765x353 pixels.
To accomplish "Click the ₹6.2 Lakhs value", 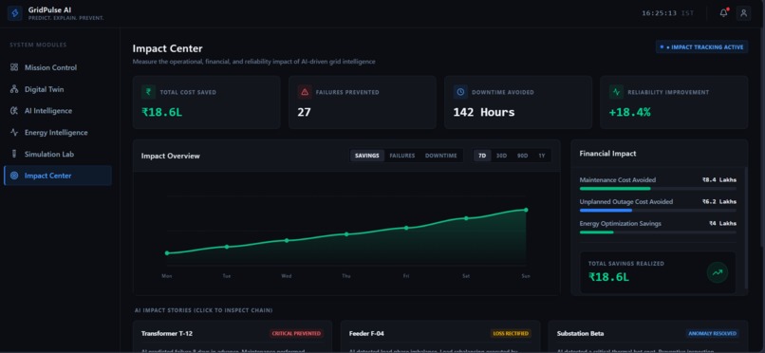I will [x=719, y=201].
